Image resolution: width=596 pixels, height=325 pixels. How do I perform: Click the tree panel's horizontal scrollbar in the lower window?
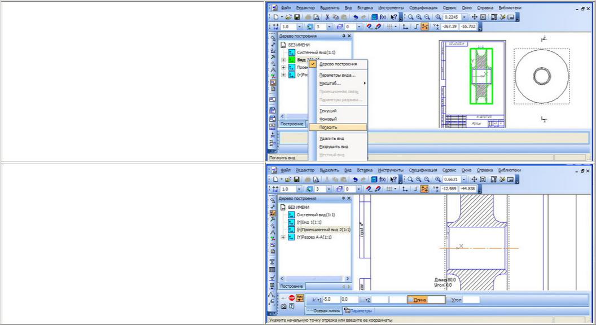[x=314, y=279]
